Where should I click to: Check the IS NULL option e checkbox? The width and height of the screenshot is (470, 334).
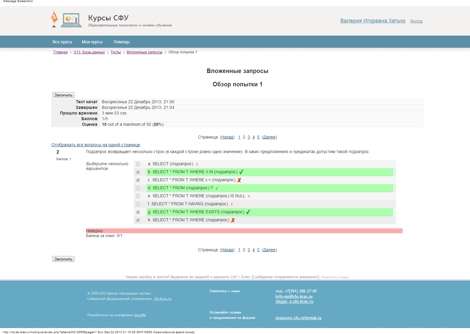point(138,196)
